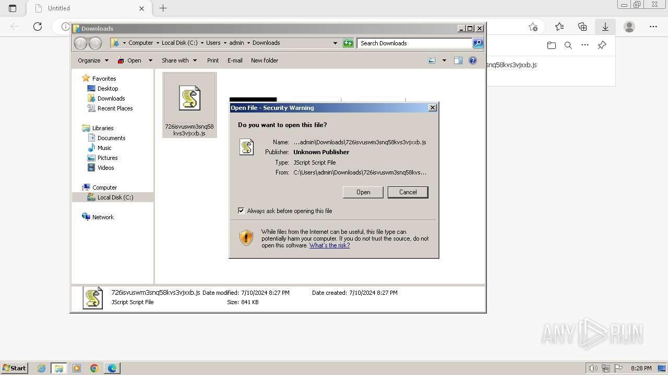The image size is (668, 375).
Task: Click Favorites header in navigation pane
Action: 104,79
